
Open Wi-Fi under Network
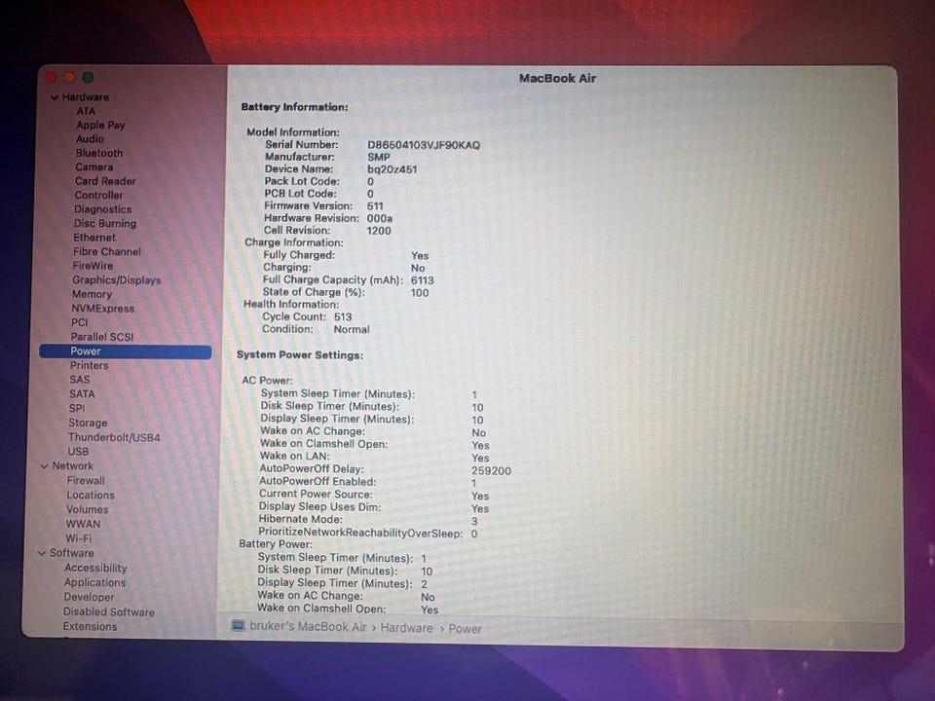coord(78,538)
